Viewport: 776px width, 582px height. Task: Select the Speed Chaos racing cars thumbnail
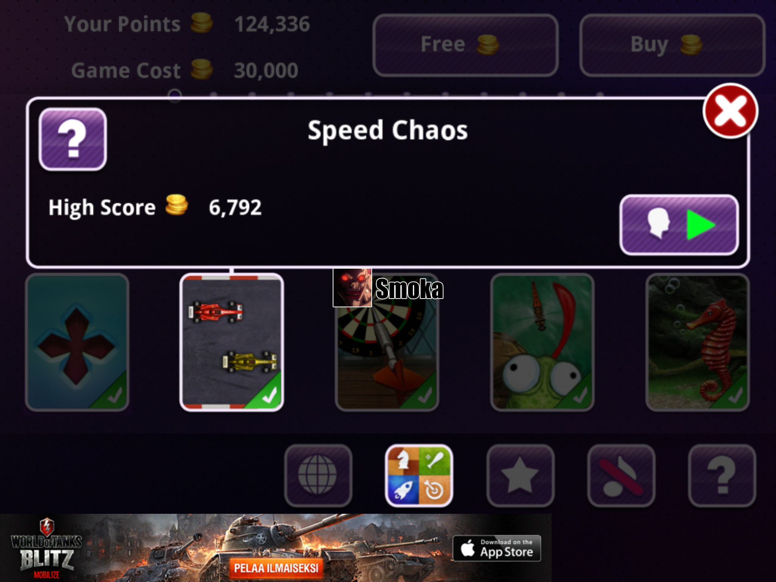coord(232,342)
